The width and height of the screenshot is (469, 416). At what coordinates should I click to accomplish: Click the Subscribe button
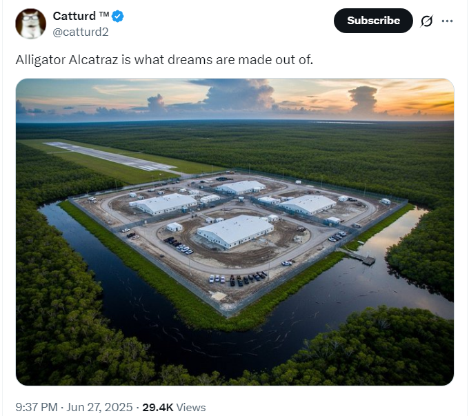[373, 21]
